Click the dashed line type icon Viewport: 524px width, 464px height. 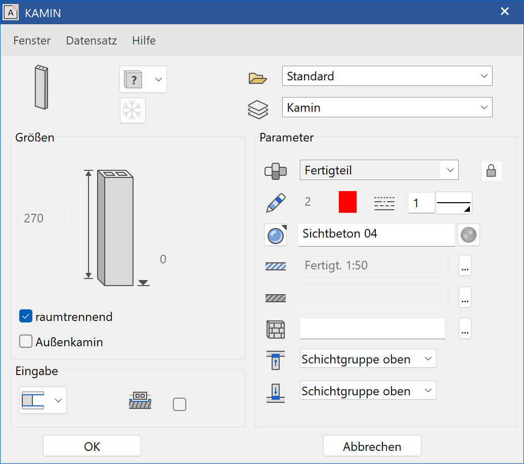point(384,203)
